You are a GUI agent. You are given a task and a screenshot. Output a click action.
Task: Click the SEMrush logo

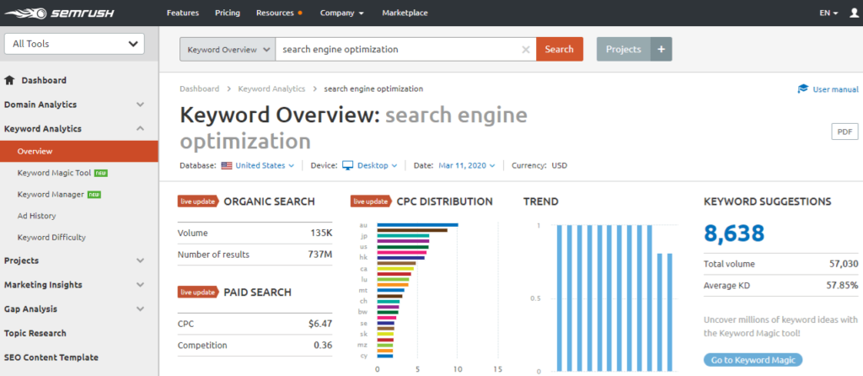pyautogui.click(x=59, y=13)
